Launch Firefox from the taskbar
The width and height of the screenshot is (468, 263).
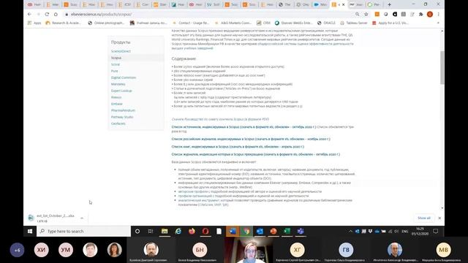[192, 231]
